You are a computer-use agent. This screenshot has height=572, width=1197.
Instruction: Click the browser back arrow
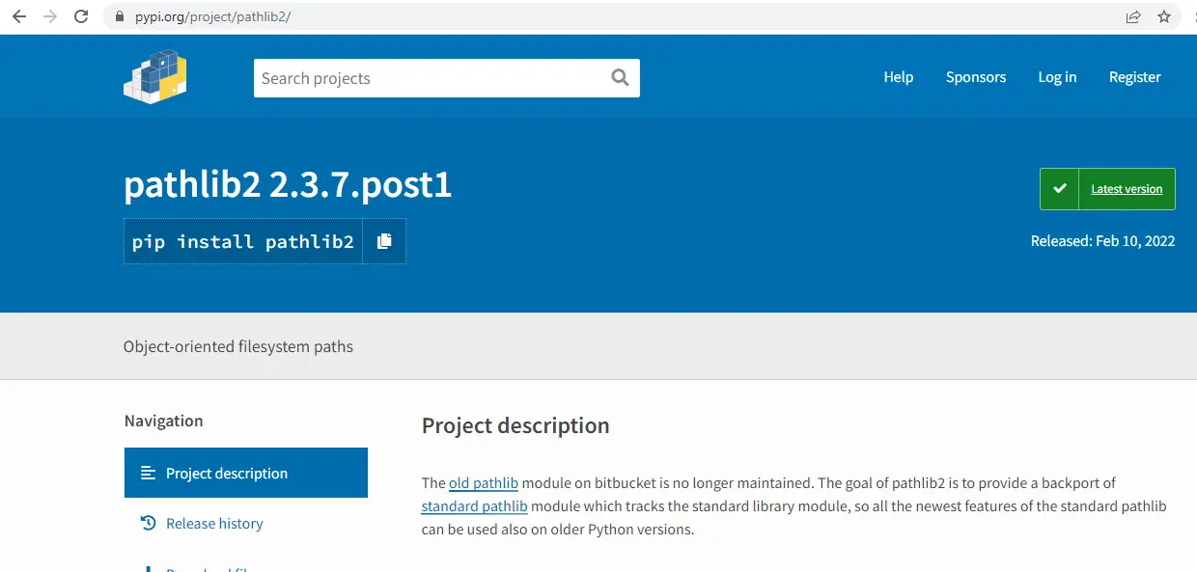[19, 16]
